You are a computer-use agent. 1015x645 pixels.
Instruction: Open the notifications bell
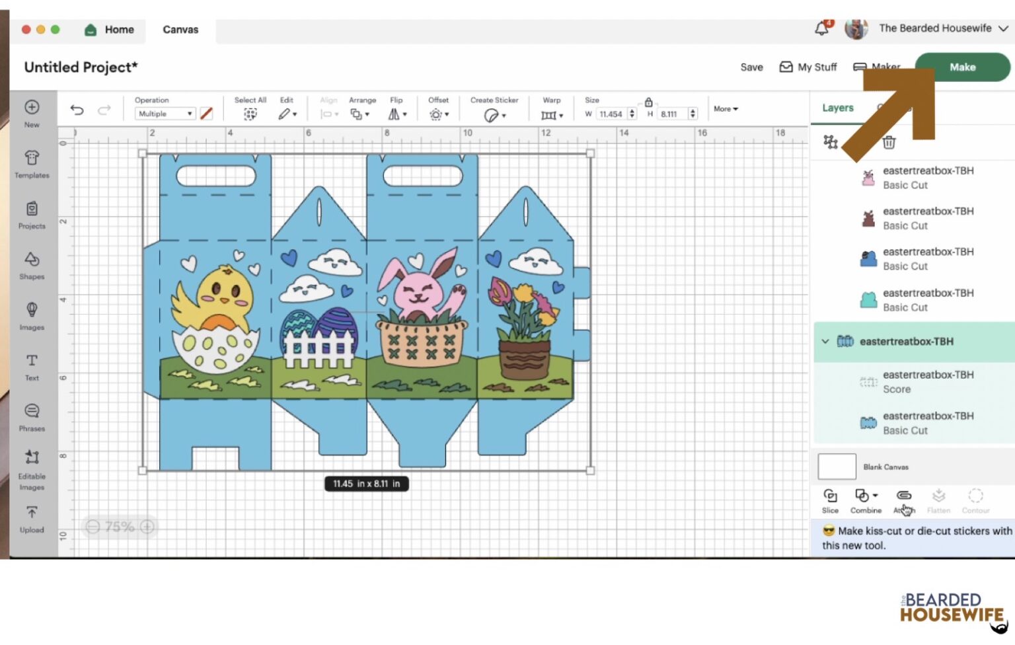[821, 28]
